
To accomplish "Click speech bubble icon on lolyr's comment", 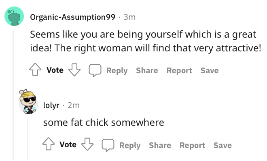I will click(108, 145).
